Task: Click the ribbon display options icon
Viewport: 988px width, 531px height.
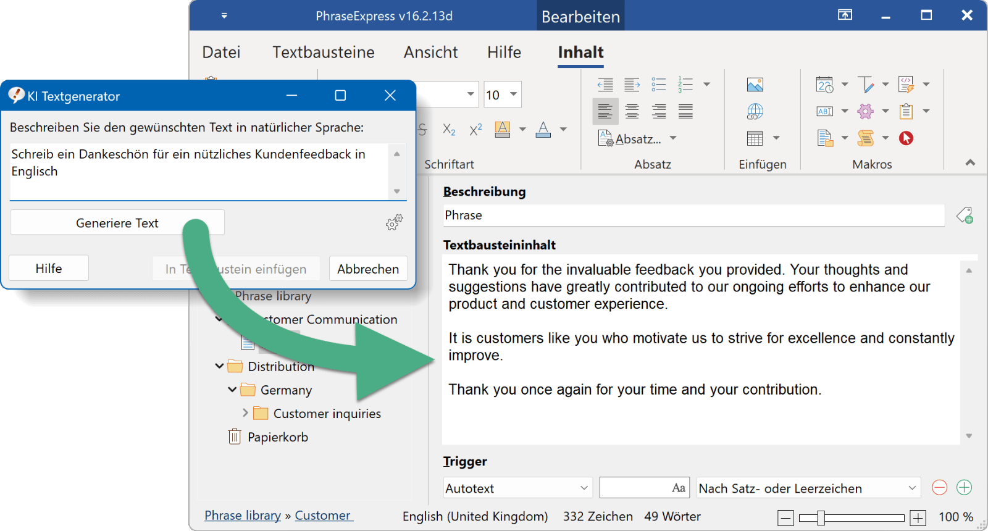Action: point(845,15)
